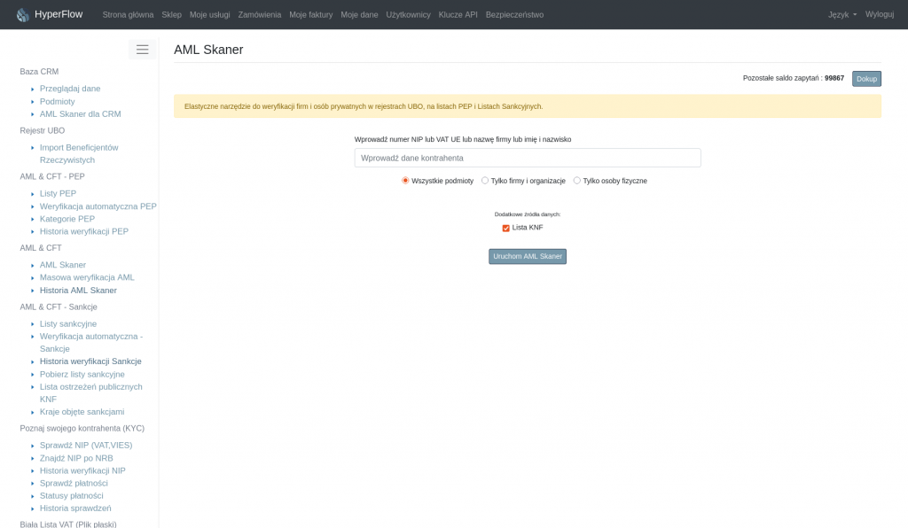Image resolution: width=908 pixels, height=528 pixels.
Task: Open Lista ostrzeżeń publicznych KNF link
Action: [91, 392]
